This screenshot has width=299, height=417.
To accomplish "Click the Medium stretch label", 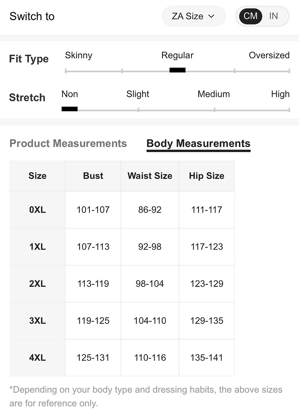I will [214, 94].
